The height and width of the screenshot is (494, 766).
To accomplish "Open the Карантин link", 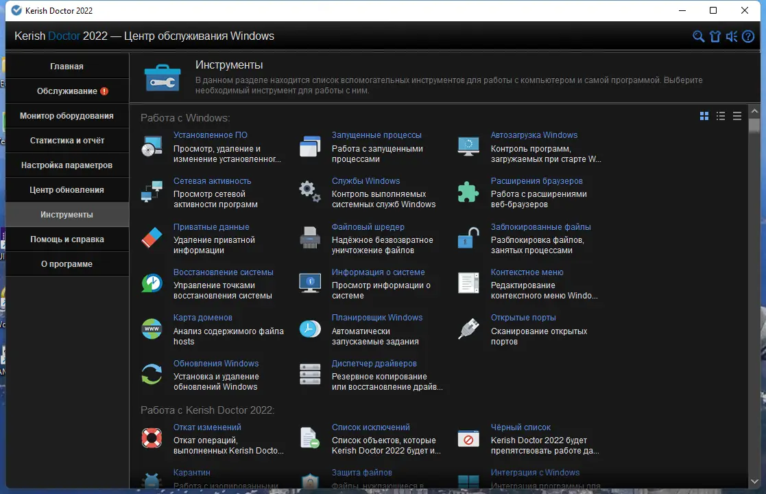I will click(x=191, y=473).
